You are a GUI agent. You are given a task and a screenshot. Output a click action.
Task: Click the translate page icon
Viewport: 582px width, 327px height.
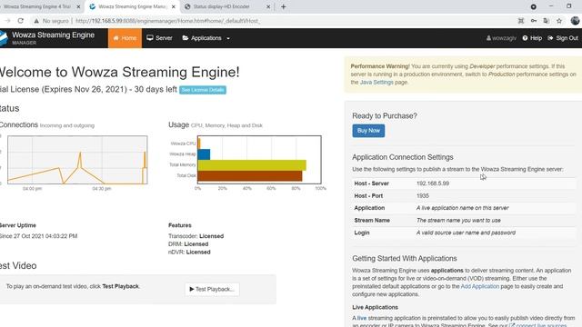tap(546, 21)
